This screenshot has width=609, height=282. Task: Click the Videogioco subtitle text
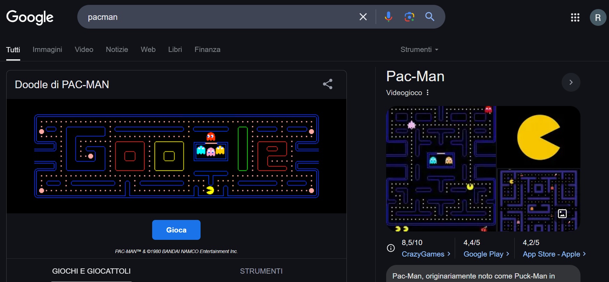404,93
